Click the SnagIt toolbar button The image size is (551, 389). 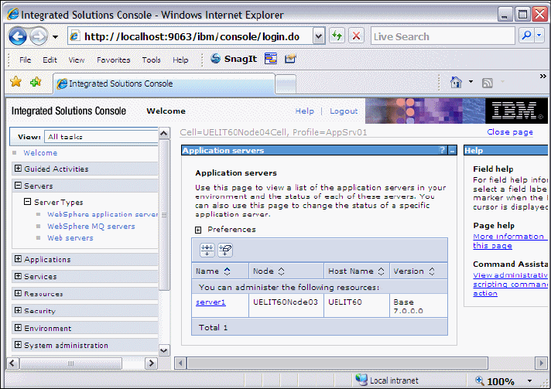(234, 59)
